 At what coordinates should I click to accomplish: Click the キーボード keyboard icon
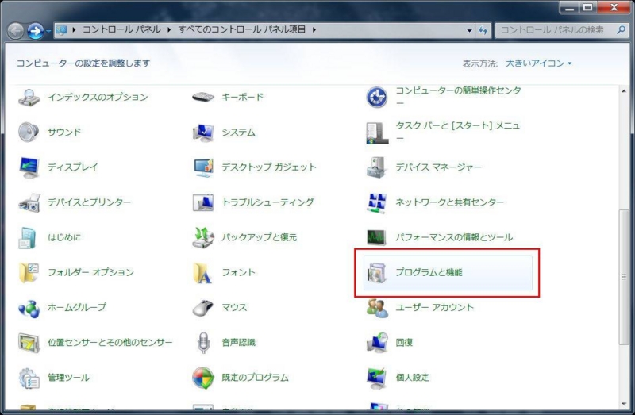(x=203, y=97)
